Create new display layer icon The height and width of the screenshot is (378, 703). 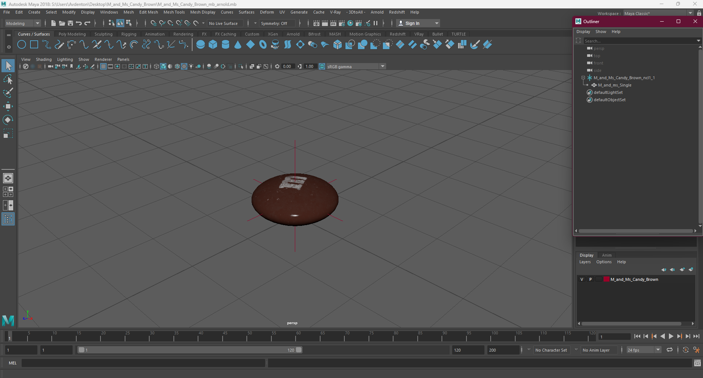682,269
